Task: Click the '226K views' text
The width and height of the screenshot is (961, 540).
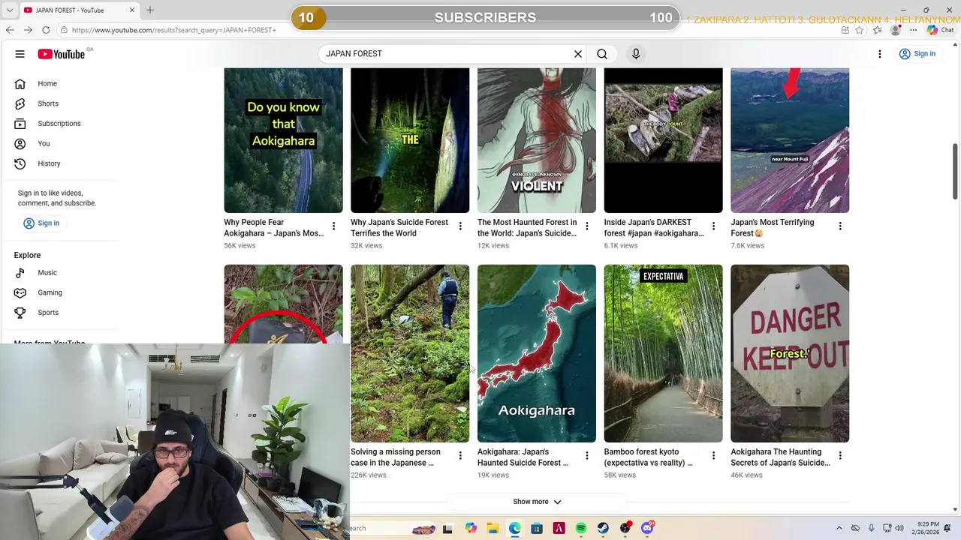Action: tap(369, 475)
